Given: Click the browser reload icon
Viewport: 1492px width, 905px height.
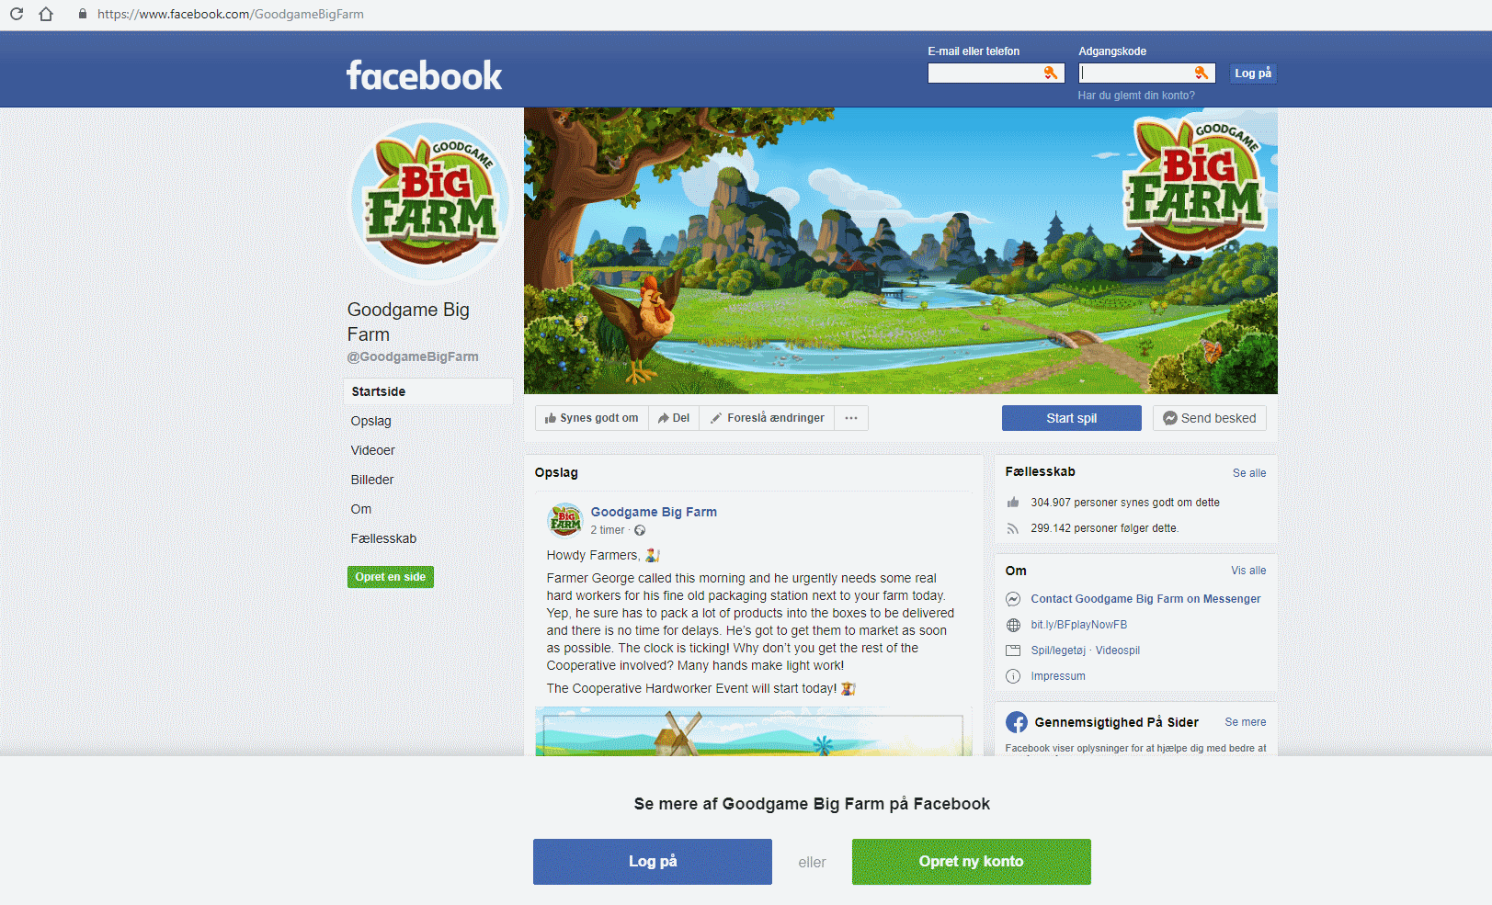Looking at the screenshot, I should (17, 14).
